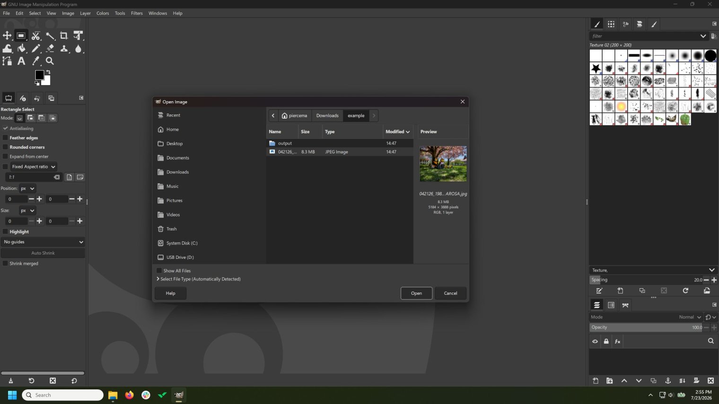
Task: Toggle Rounded corners checkbox
Action: 6,147
